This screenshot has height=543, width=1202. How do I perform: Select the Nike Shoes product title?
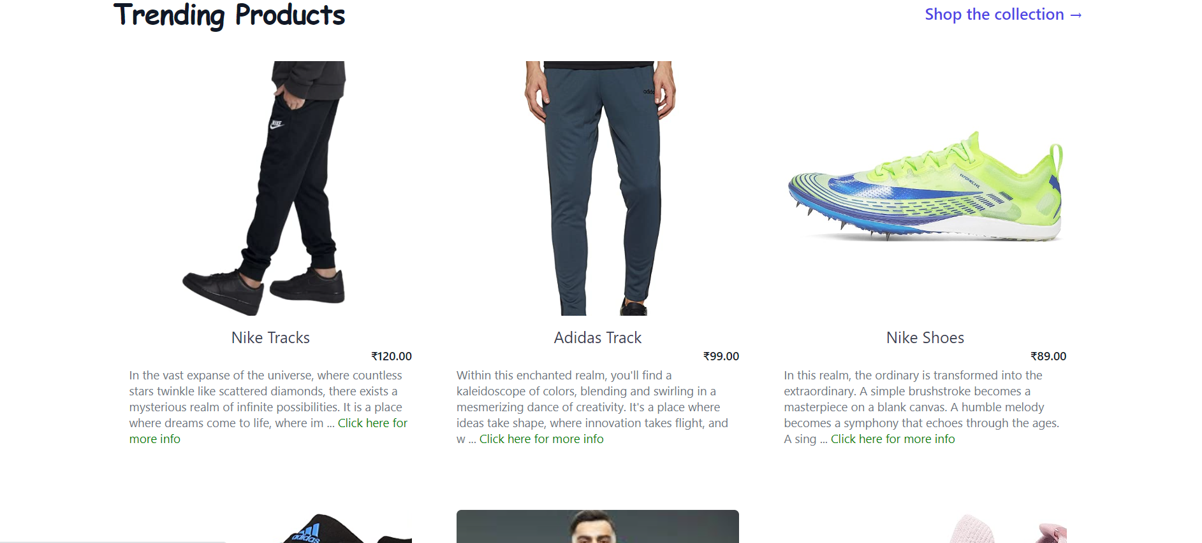[925, 337]
